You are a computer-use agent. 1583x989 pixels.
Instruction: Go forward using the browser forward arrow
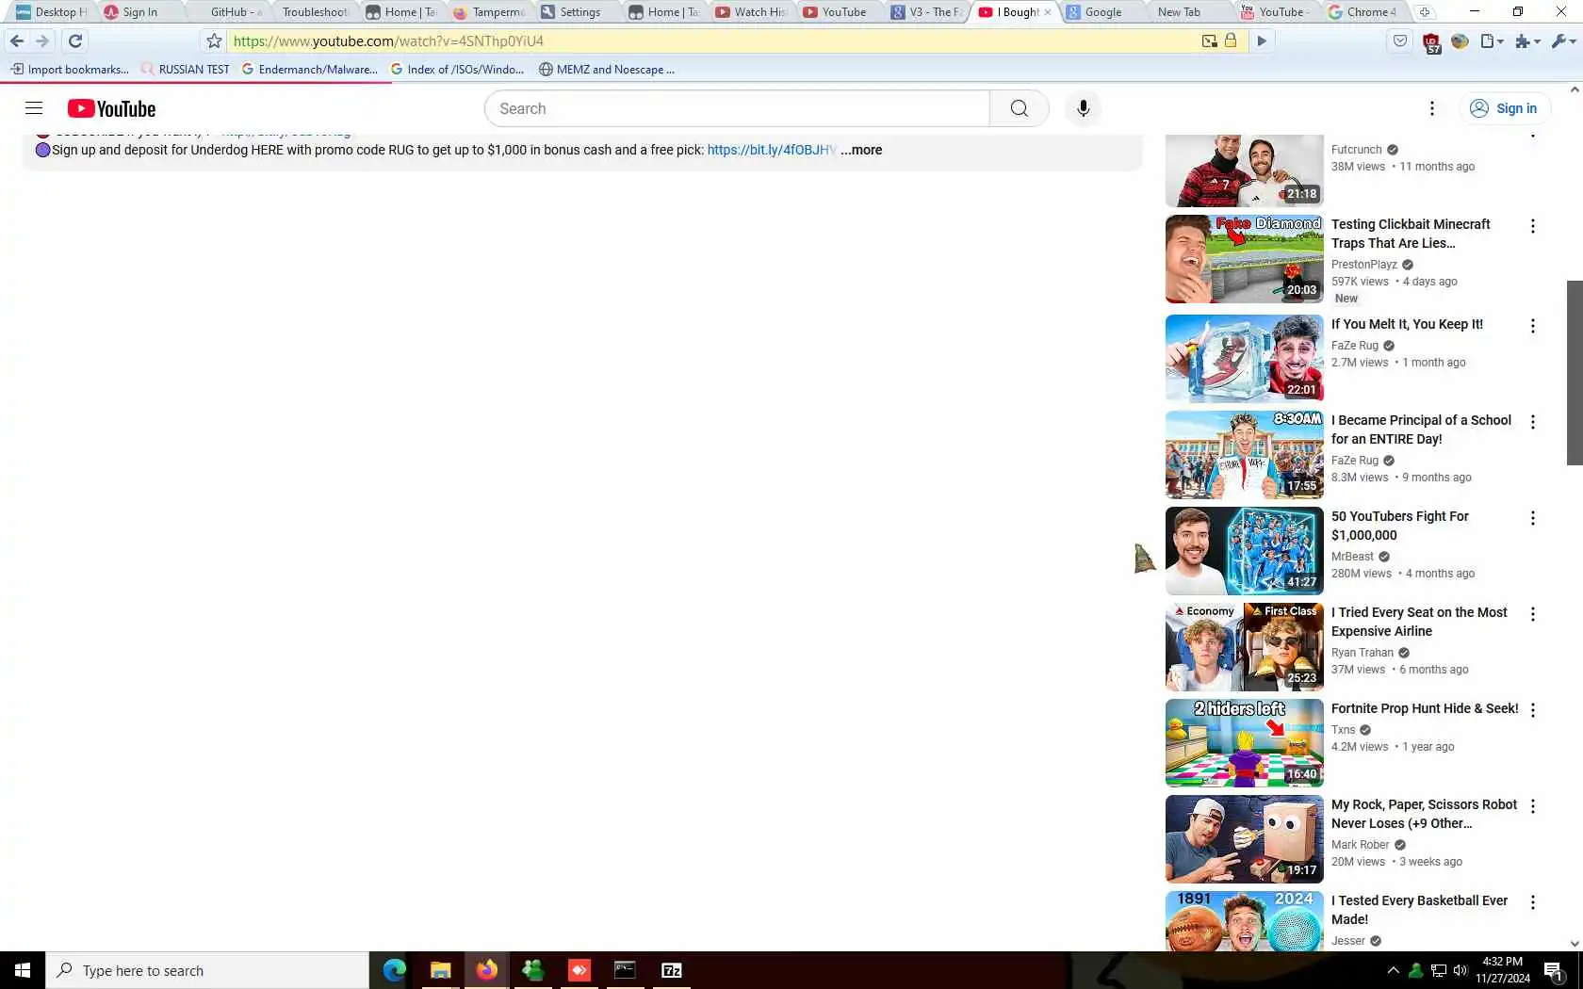tap(42, 41)
